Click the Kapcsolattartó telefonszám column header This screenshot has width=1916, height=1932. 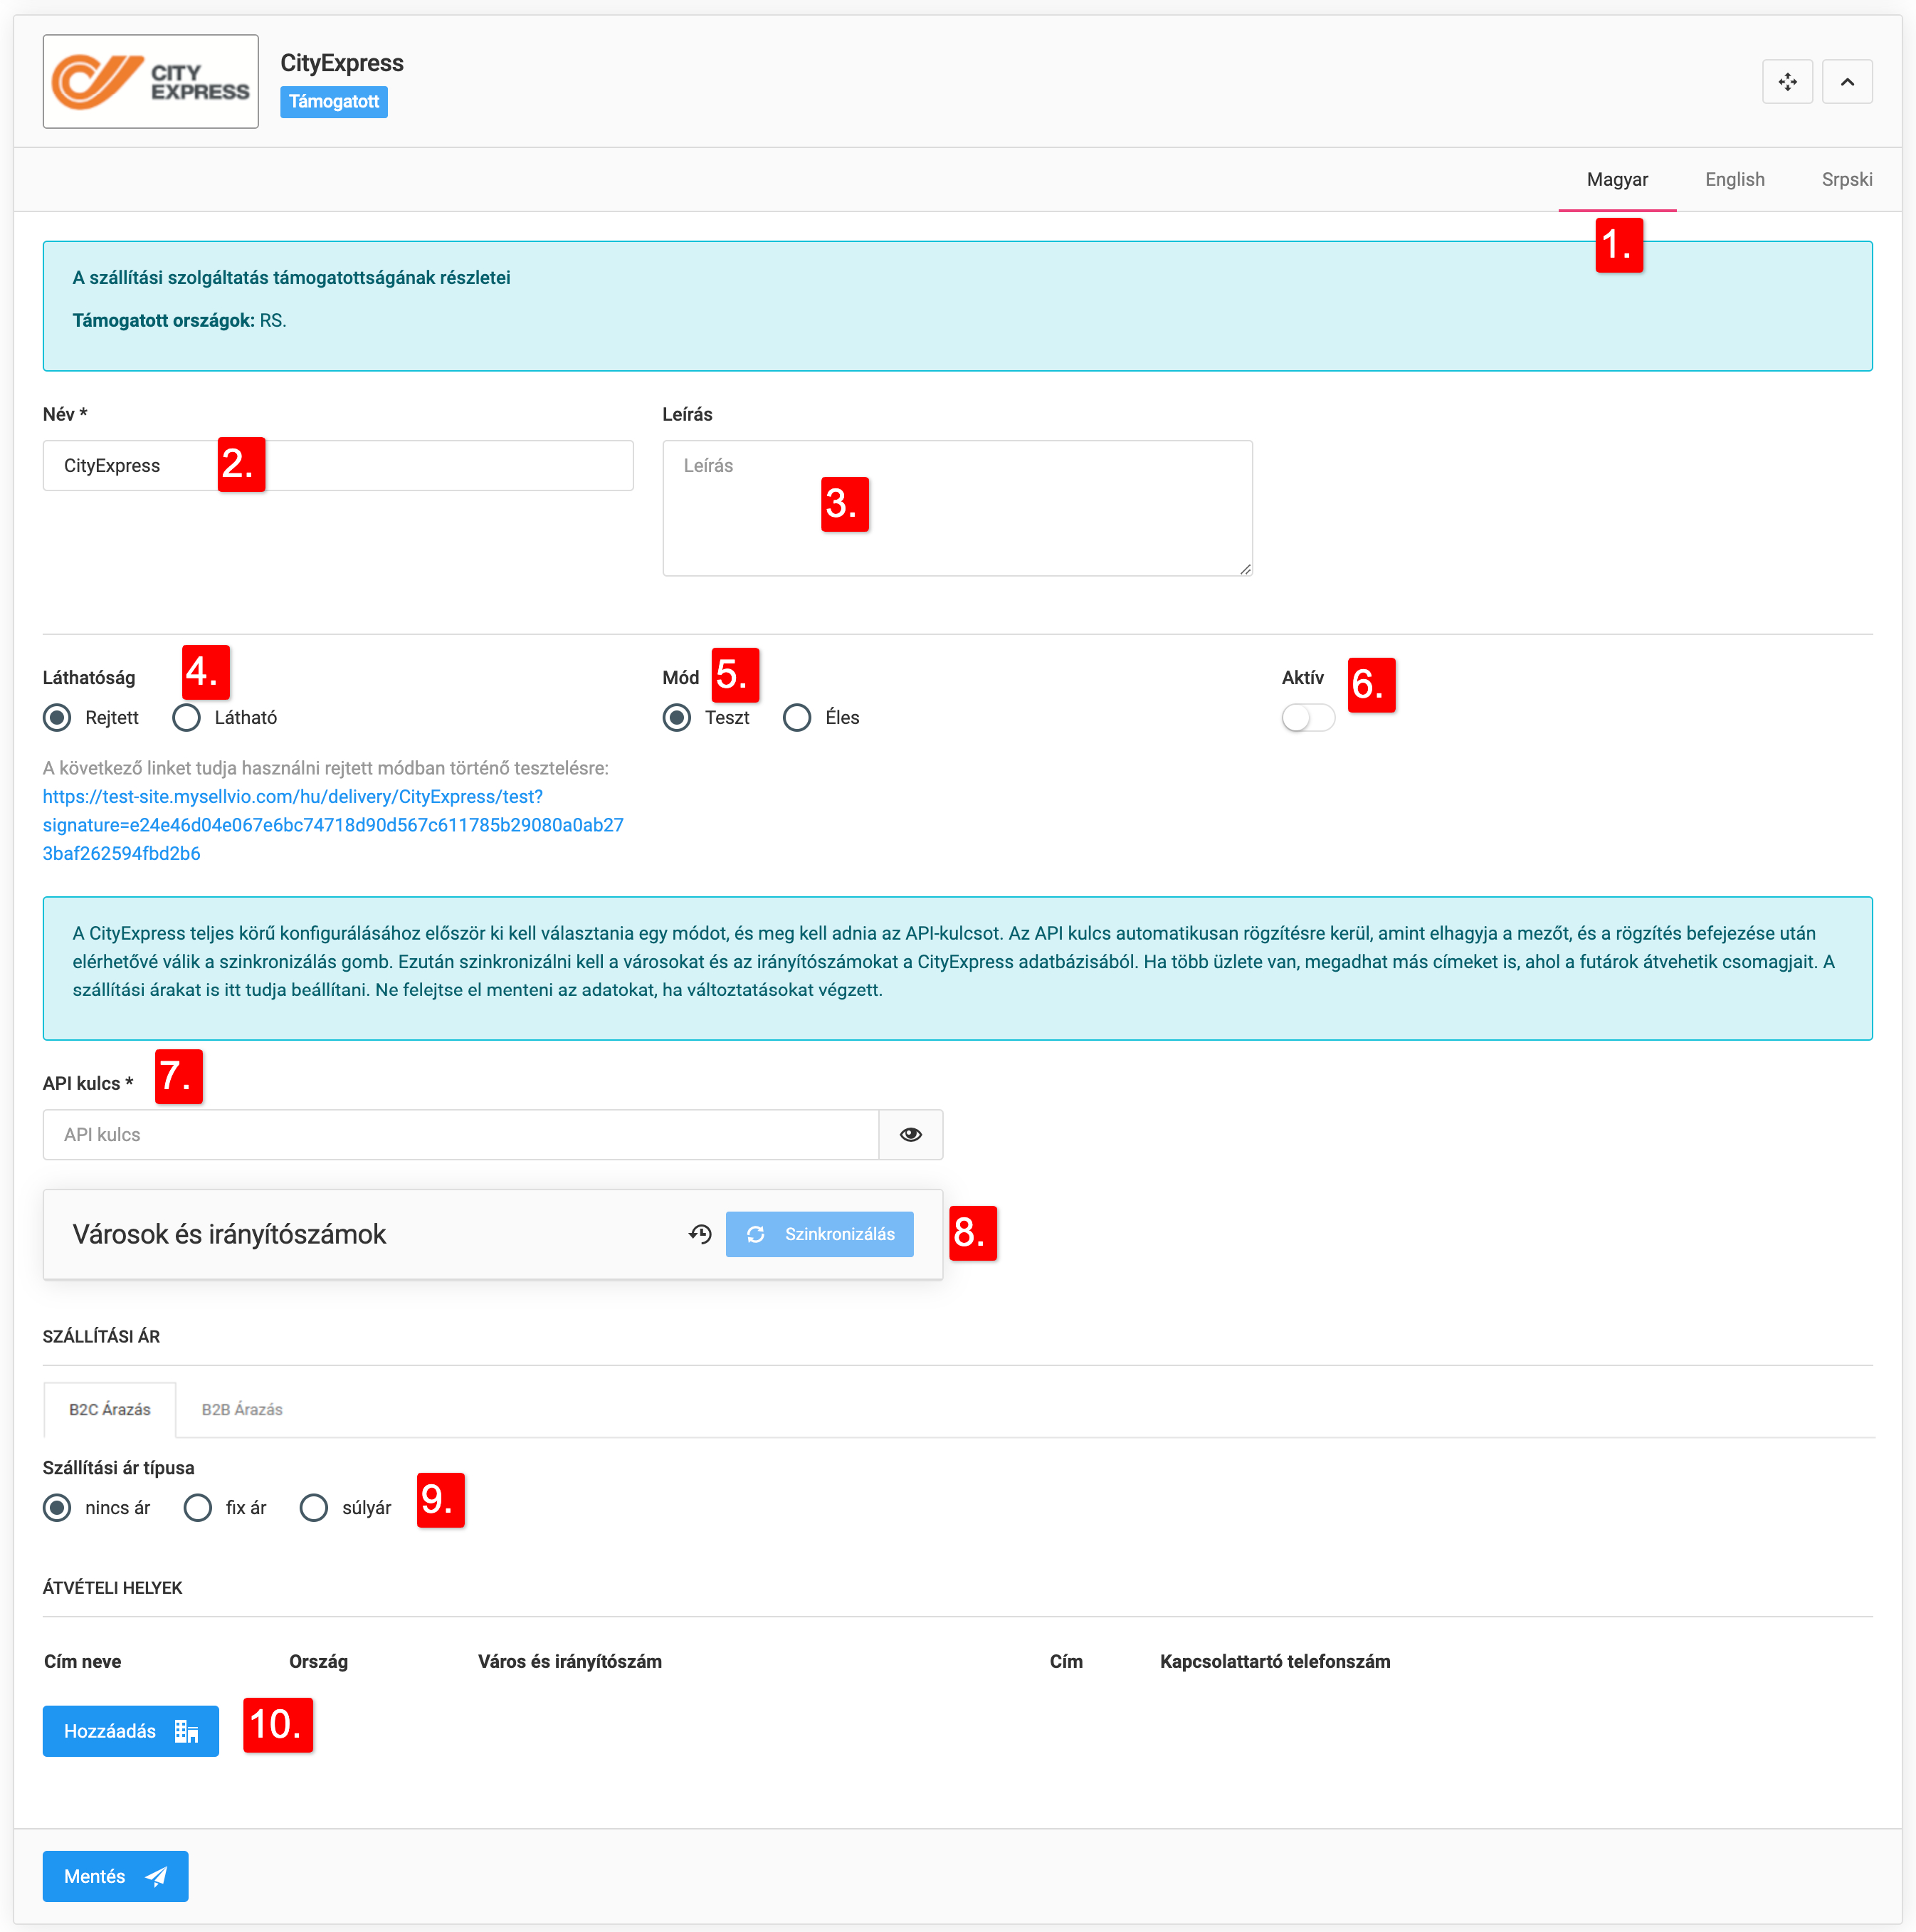(1275, 1662)
